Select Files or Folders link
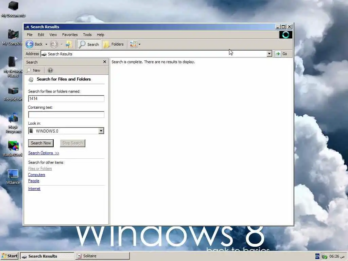 (40, 169)
